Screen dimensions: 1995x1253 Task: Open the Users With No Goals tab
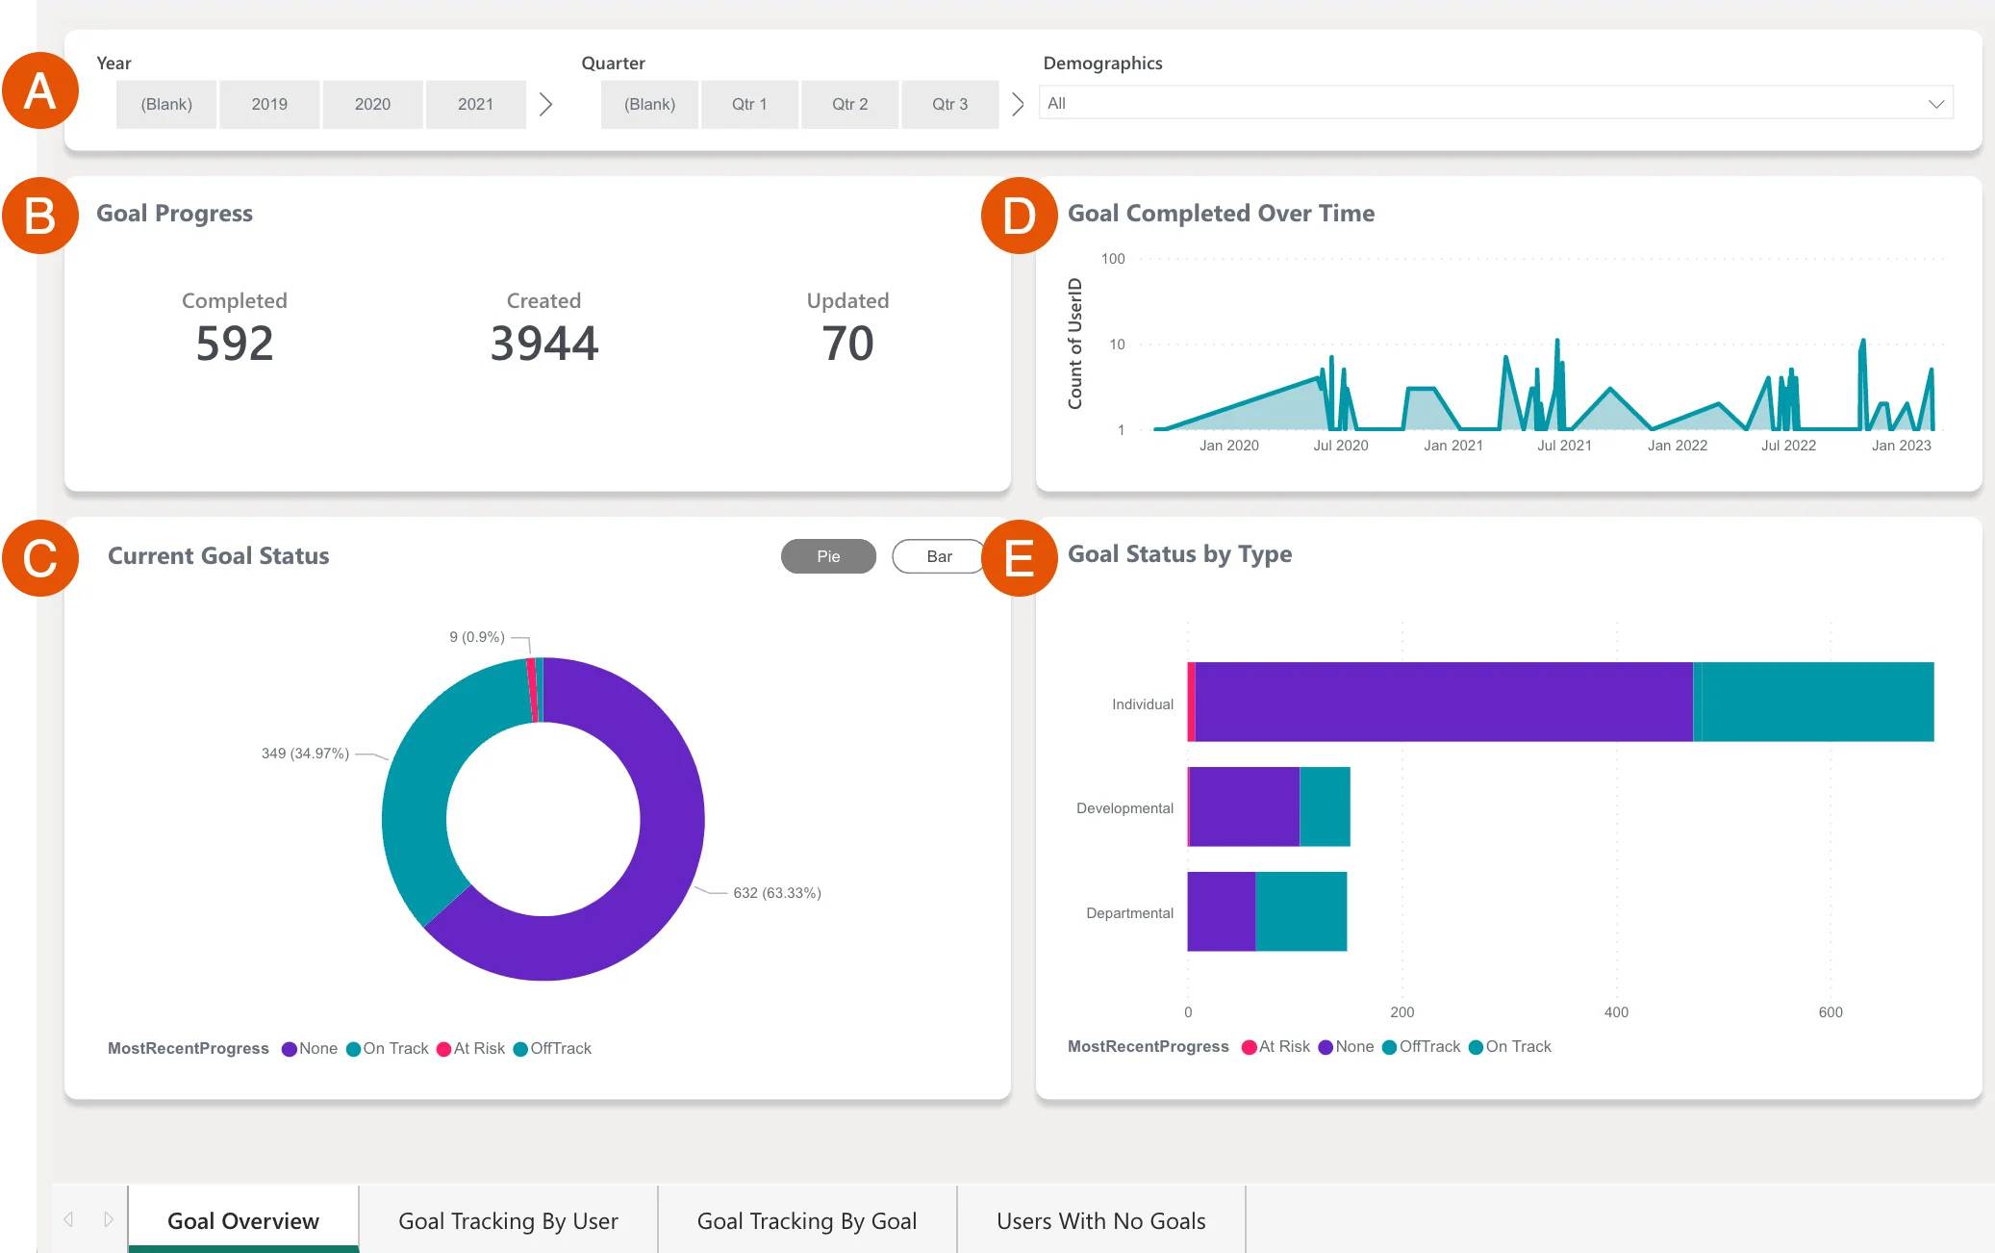point(1101,1220)
